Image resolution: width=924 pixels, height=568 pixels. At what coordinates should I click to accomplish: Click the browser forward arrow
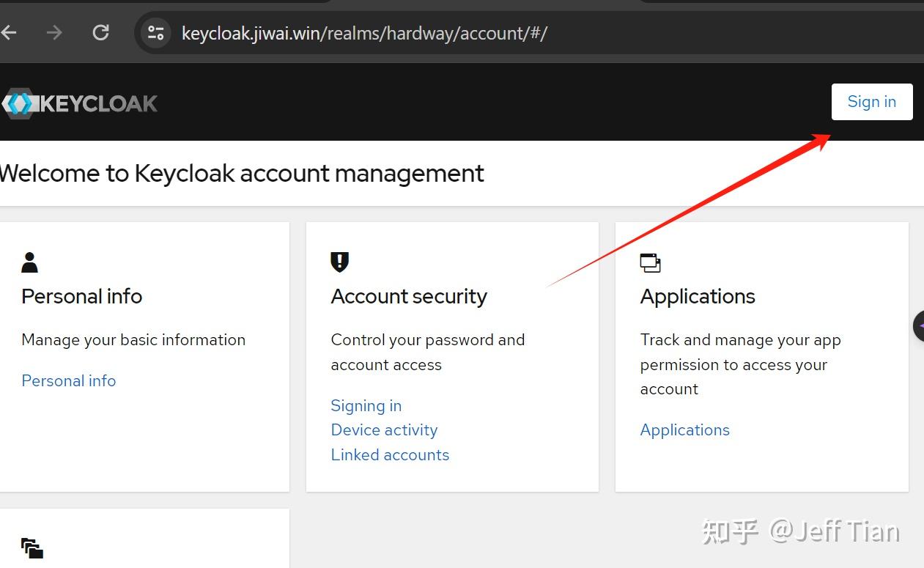pos(54,32)
